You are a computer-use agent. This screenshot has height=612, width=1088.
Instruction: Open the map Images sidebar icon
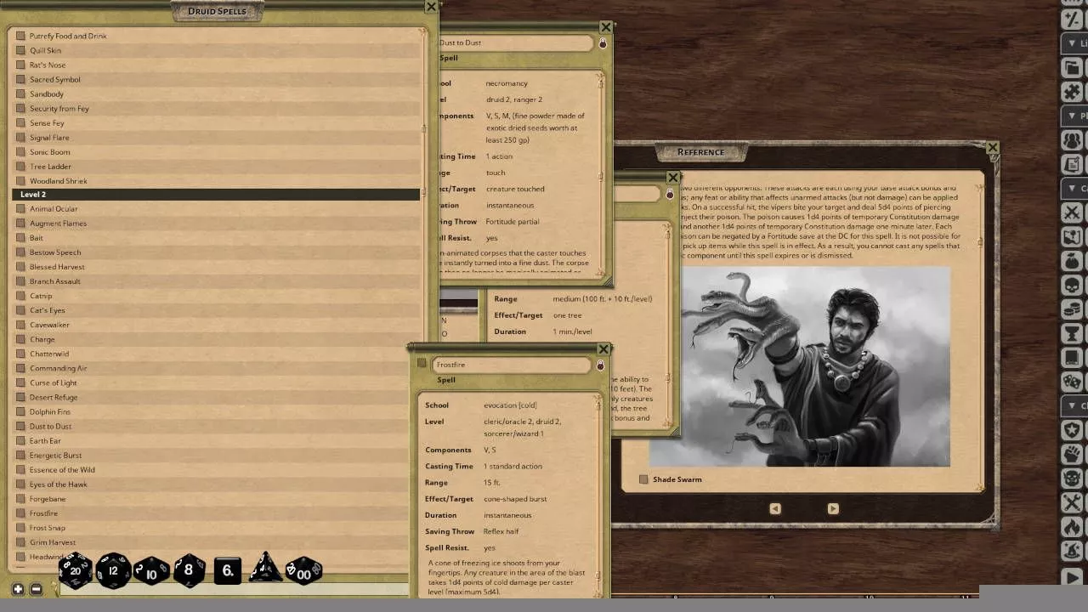[1073, 237]
